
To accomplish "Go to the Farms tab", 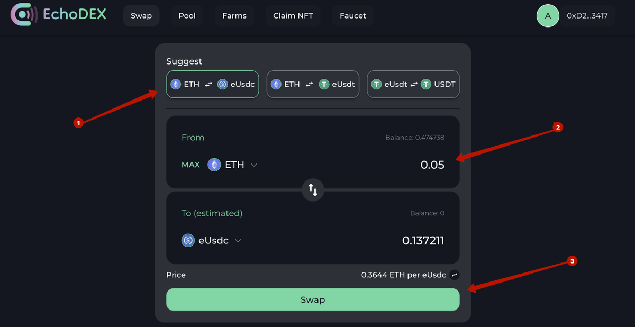I will pyautogui.click(x=234, y=16).
